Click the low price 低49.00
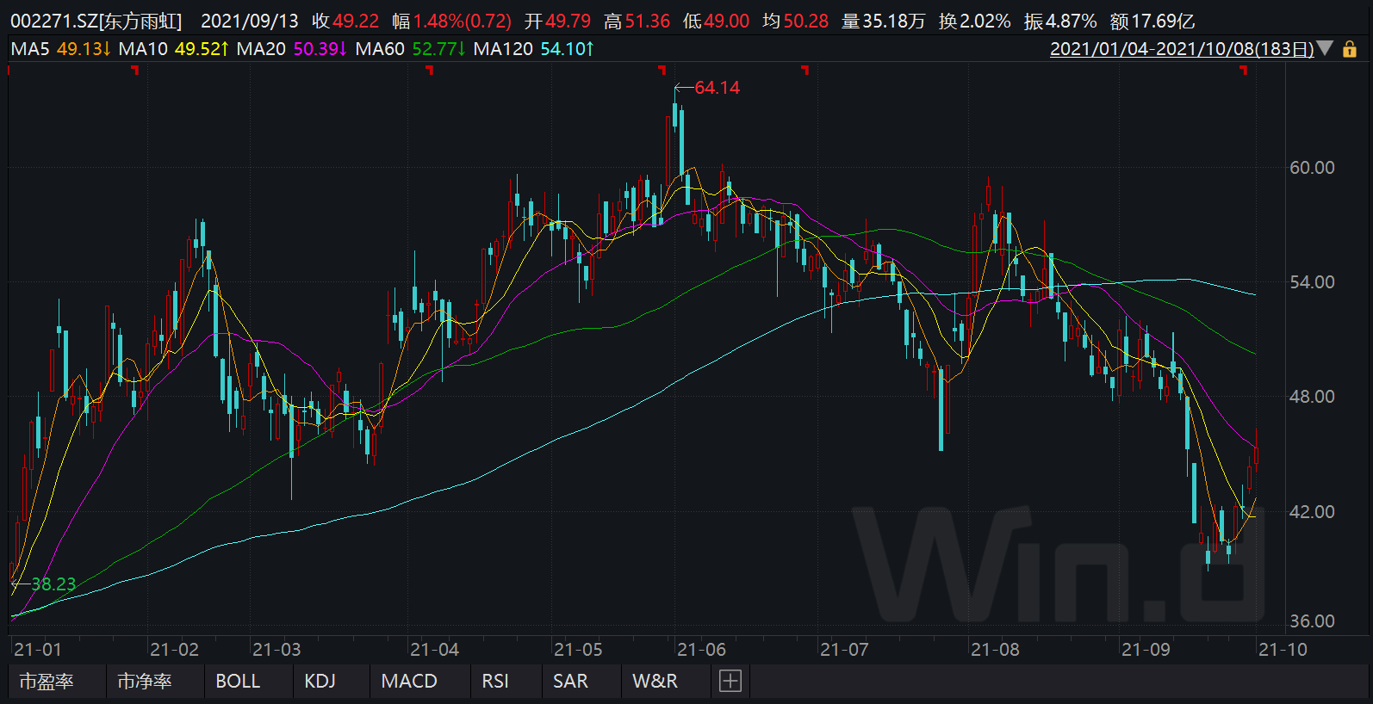The height and width of the screenshot is (704, 1373). click(x=717, y=21)
